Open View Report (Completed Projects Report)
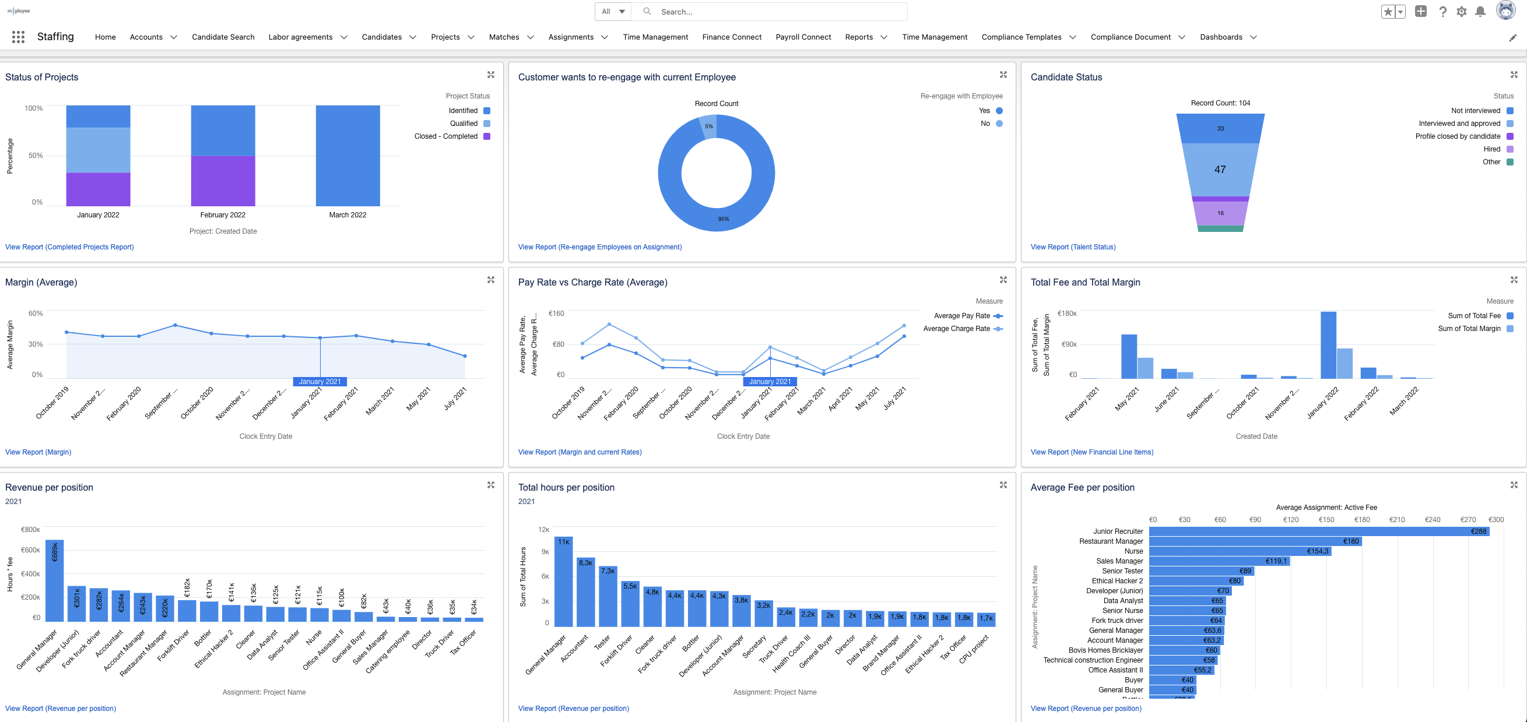This screenshot has height=722, width=1527. 69,247
